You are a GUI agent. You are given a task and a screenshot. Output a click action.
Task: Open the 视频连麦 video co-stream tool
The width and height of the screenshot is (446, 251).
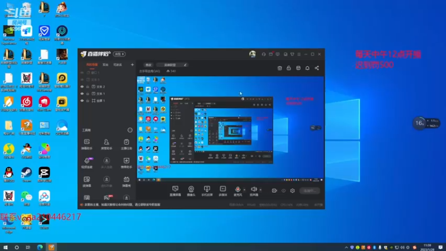[87, 163]
